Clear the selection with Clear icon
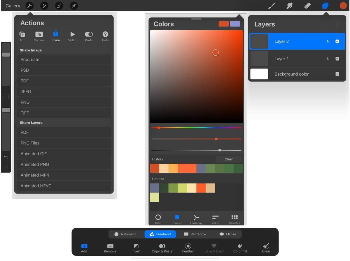Viewport: 350px width, 261px height. (x=266, y=248)
